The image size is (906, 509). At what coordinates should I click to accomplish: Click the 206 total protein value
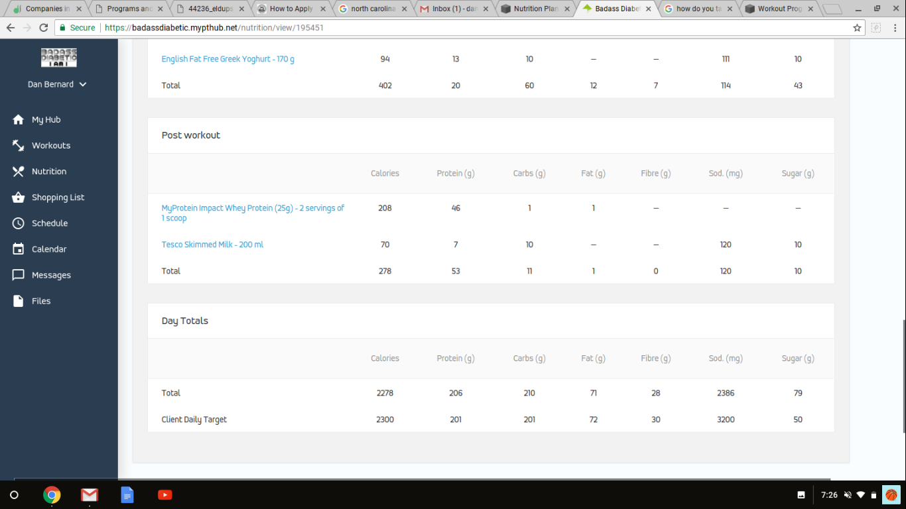(x=456, y=393)
